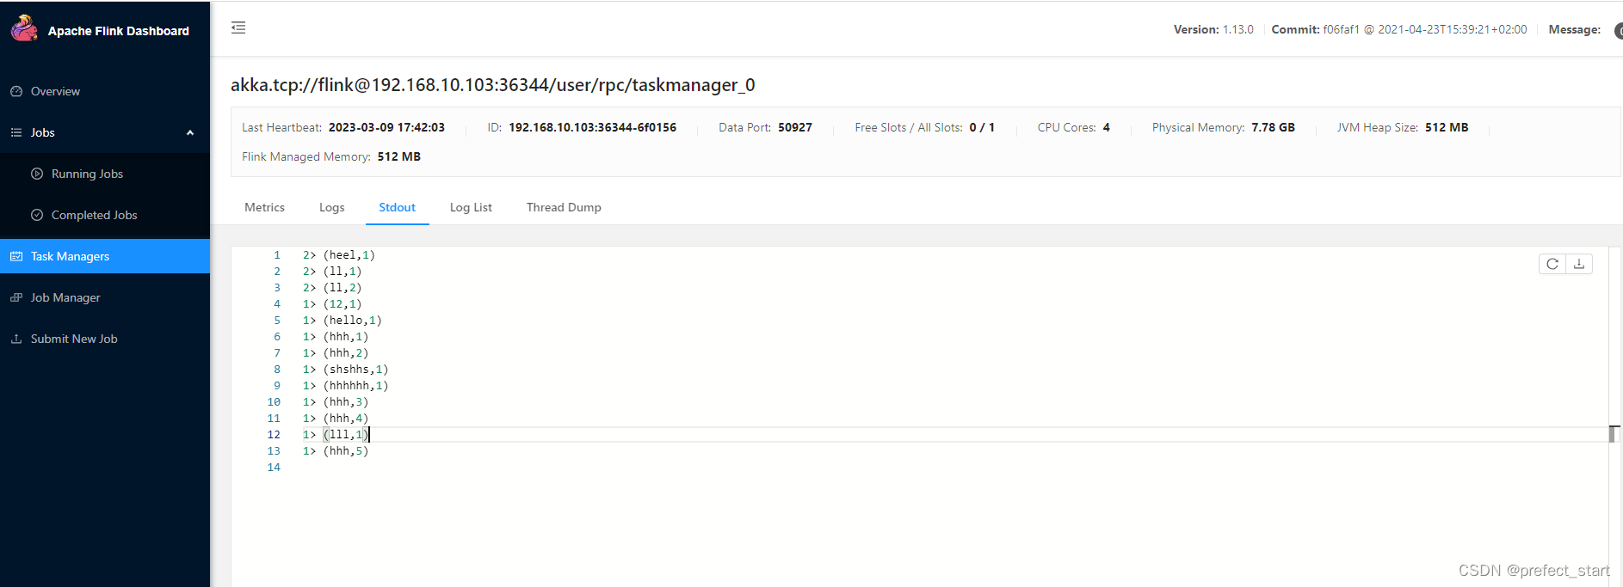The height and width of the screenshot is (587, 1623).
Task: Click the Commit f06faf1 label
Action: [1399, 29]
